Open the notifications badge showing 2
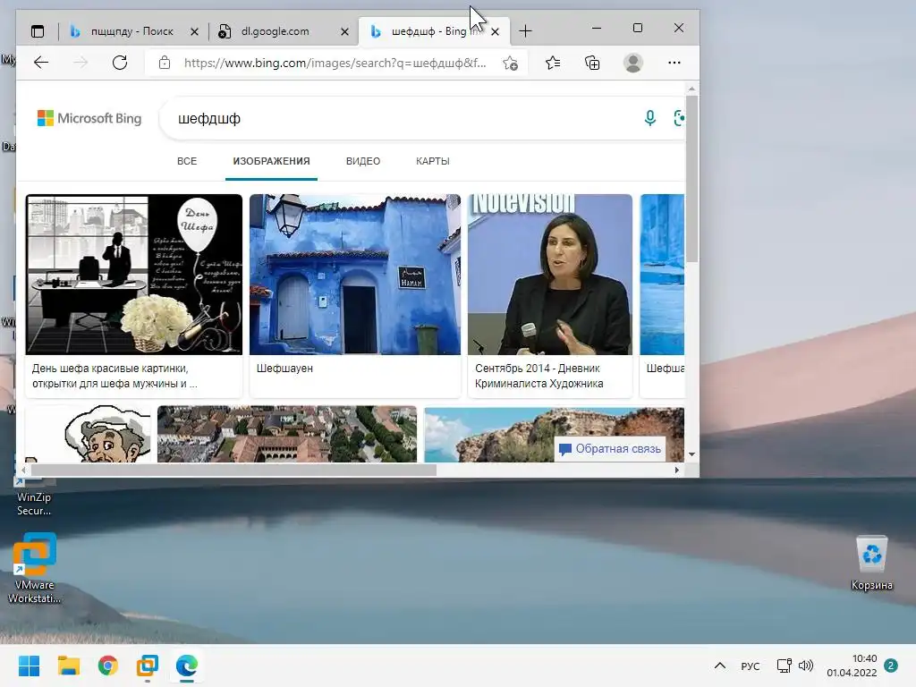 (x=890, y=666)
